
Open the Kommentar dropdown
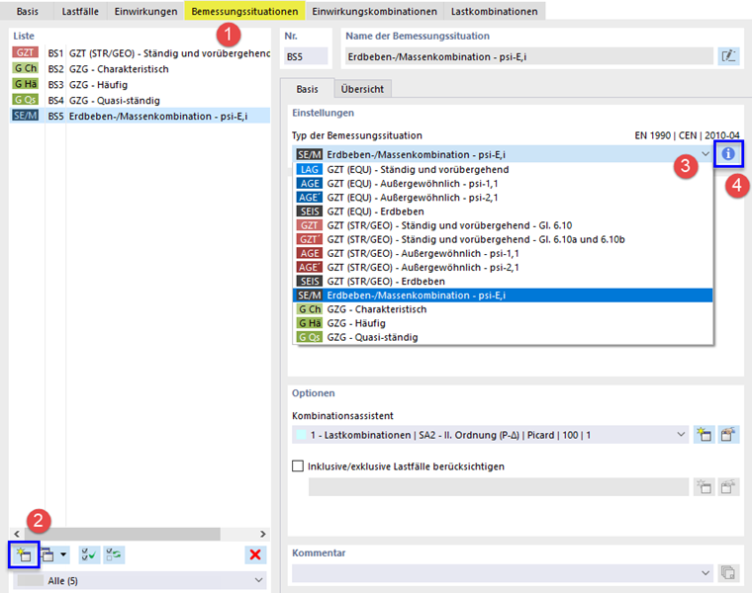(x=705, y=573)
